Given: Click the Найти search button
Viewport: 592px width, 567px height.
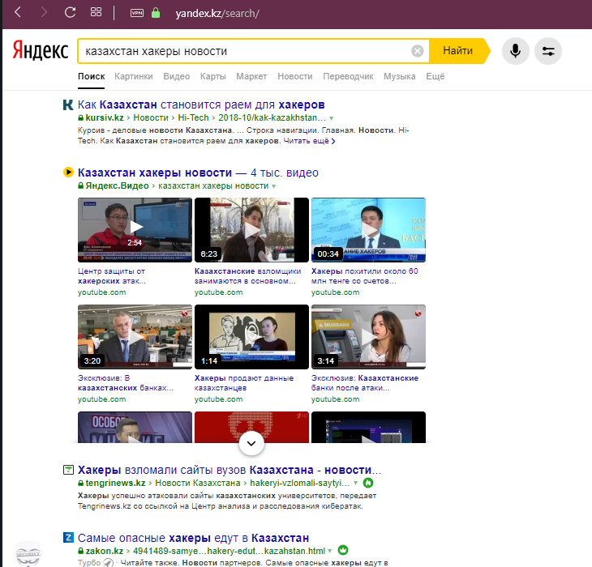Looking at the screenshot, I should (458, 51).
